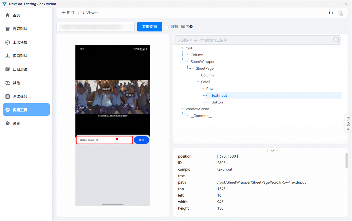Expand the first Column node under root
Viewport: 352px width, 221px height.
187,55
